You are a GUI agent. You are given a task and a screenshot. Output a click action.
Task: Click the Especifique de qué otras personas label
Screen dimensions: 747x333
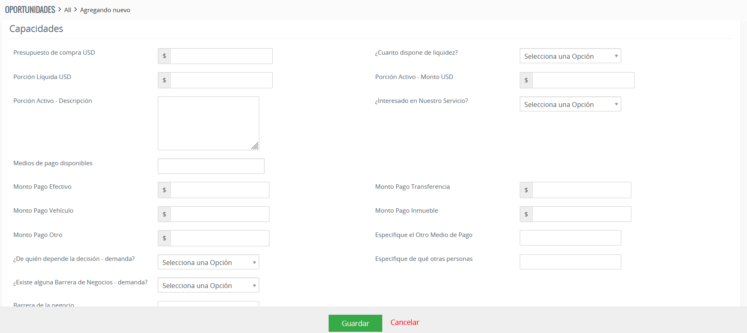coord(424,259)
